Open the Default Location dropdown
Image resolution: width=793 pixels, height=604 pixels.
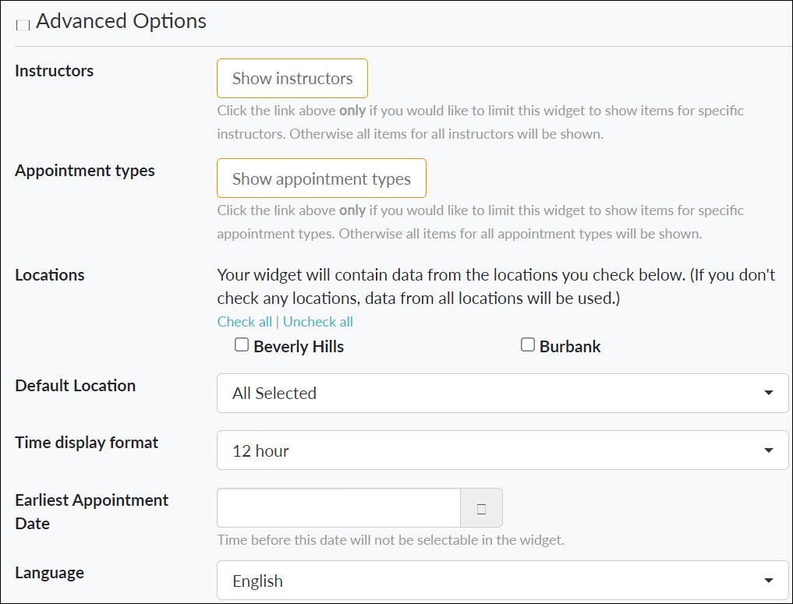[x=503, y=394]
